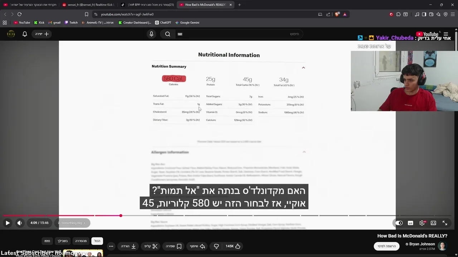This screenshot has width=458, height=257.
Task: Open the Kick bookmark
Action: 39,22
